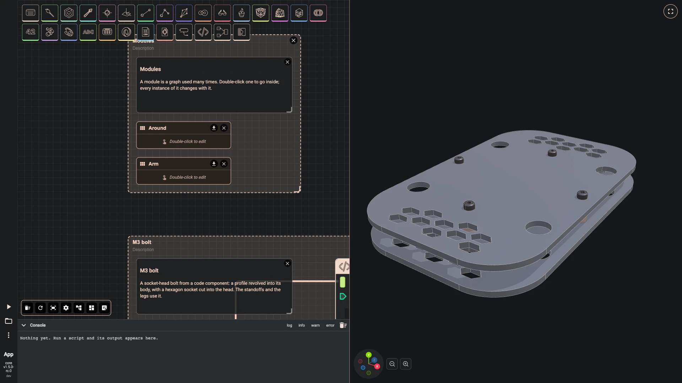Click the hierarchy tree icon in bottom toolbar
The height and width of the screenshot is (383, 682).
tap(79, 308)
